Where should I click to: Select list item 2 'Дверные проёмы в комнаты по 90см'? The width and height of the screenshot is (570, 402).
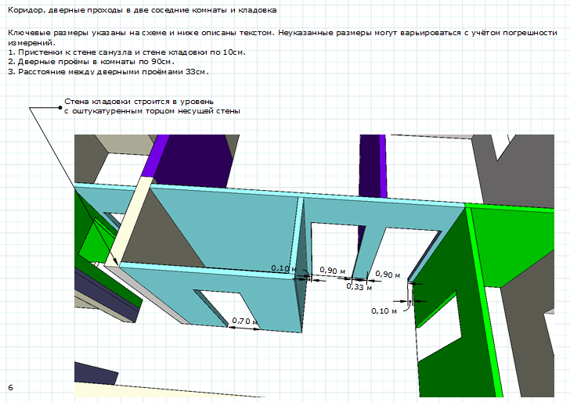(x=92, y=61)
